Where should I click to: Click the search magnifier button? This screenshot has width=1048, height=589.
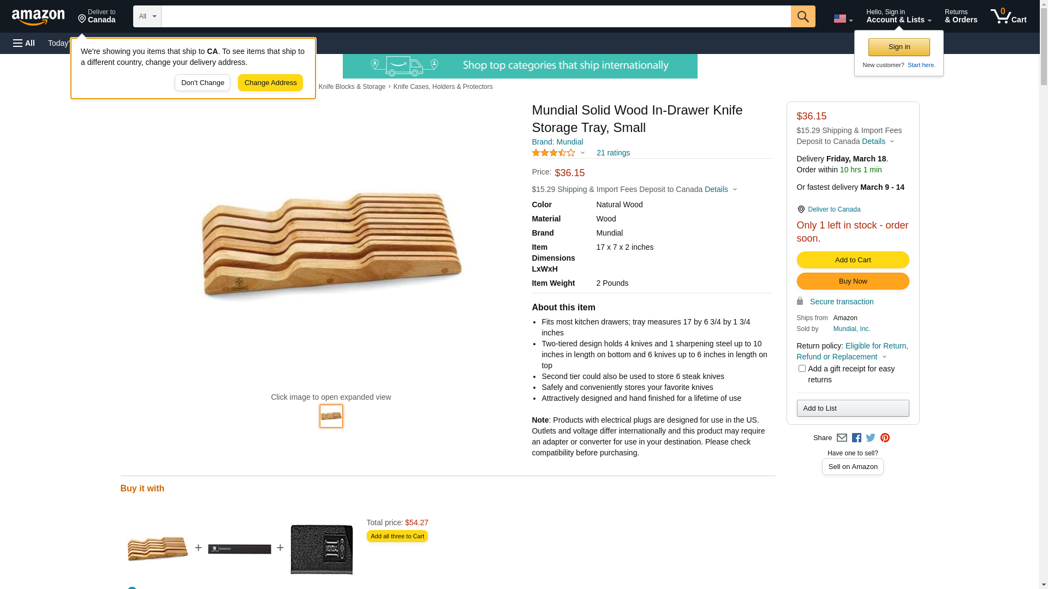(802, 16)
